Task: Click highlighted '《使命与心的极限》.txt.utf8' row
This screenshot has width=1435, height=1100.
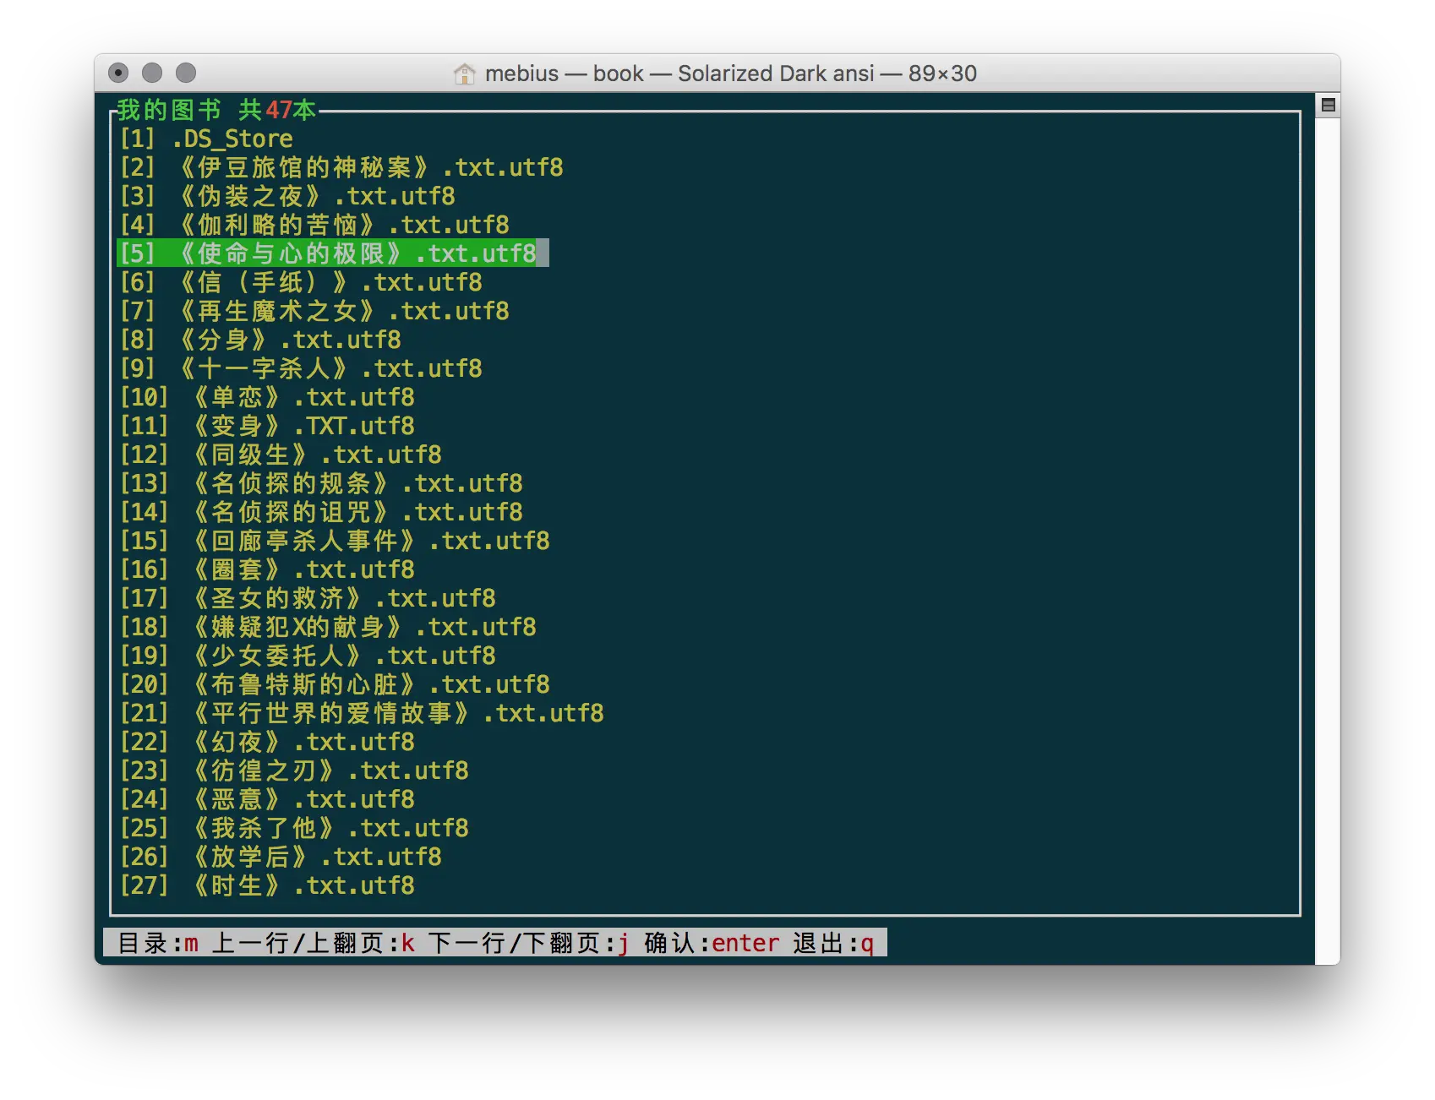Action: (x=333, y=253)
